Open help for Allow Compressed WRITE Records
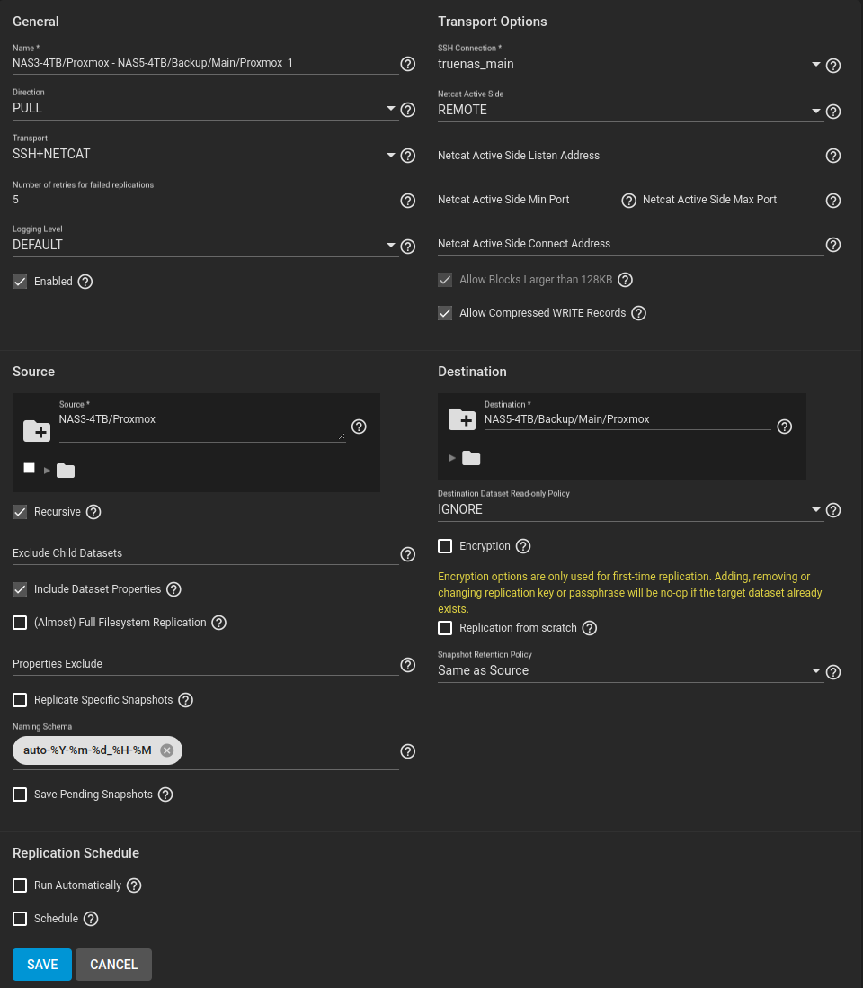This screenshot has height=988, width=863. pyautogui.click(x=639, y=313)
